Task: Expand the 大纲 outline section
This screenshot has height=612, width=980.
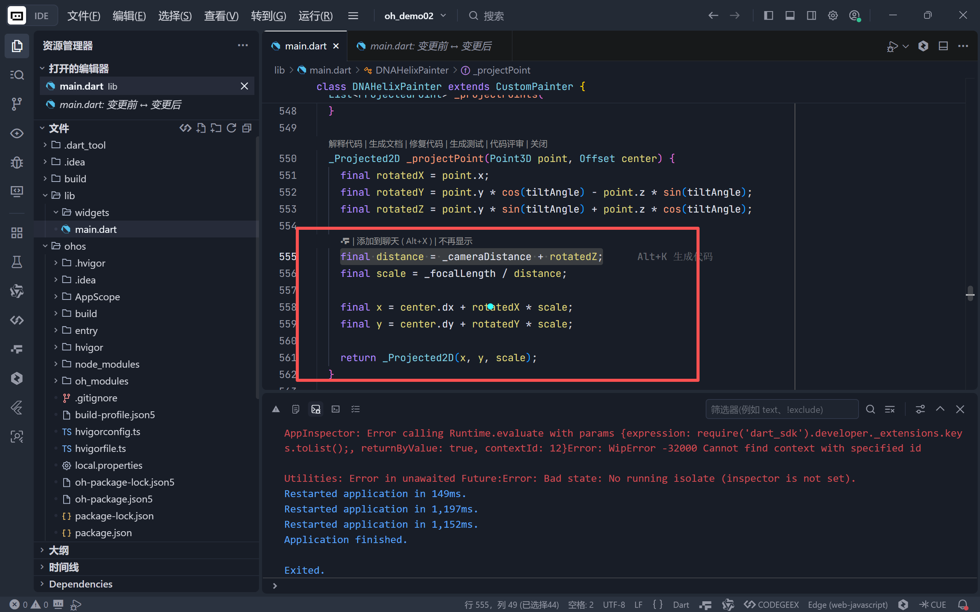Action: coord(59,550)
